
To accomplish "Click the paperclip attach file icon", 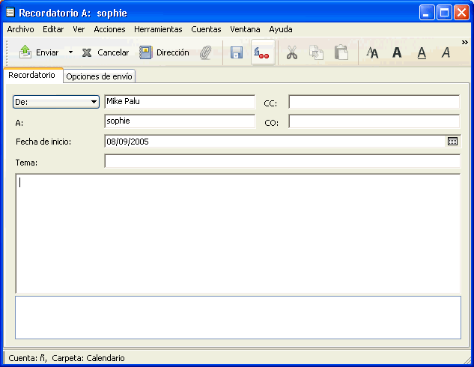I will pyautogui.click(x=206, y=52).
